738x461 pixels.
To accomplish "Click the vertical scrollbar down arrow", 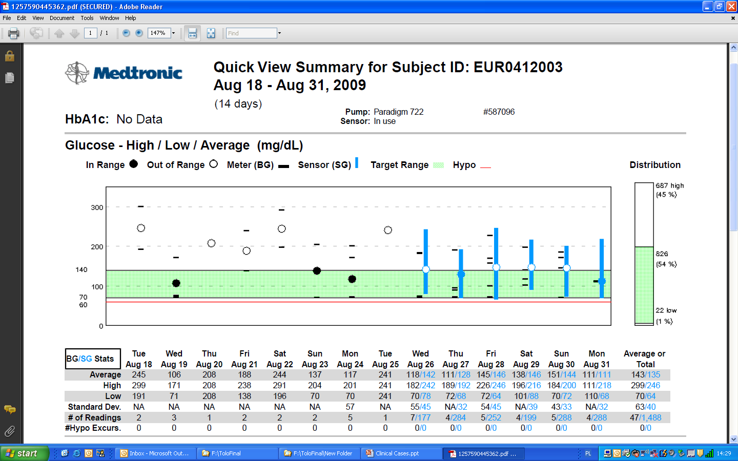I will (x=733, y=439).
